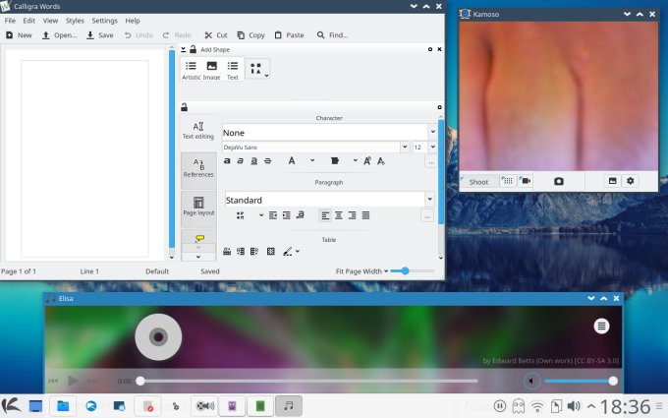Click Find in the Words toolbar
The width and height of the screenshot is (668, 418).
tap(332, 34)
